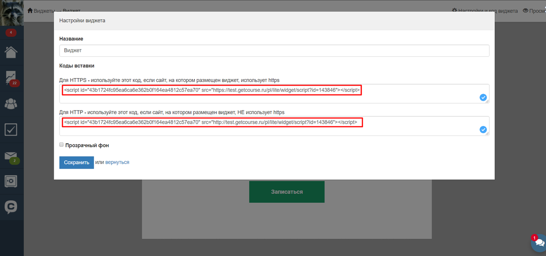546x256 pixels.
Task: Open the safe icon in the sidebar
Action: point(11,181)
